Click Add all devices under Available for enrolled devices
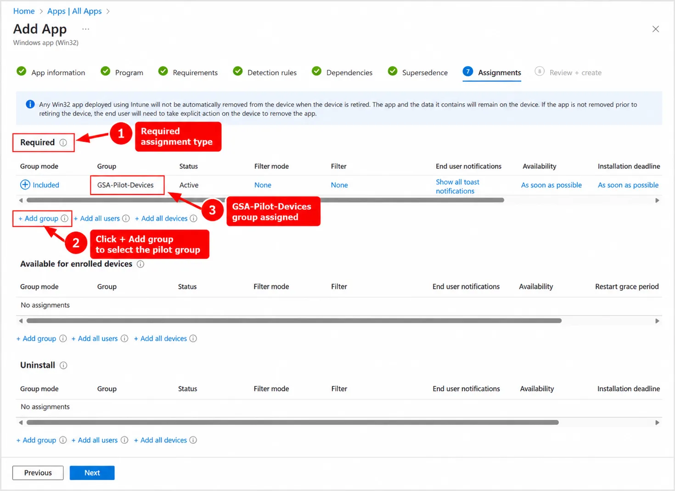 point(161,338)
